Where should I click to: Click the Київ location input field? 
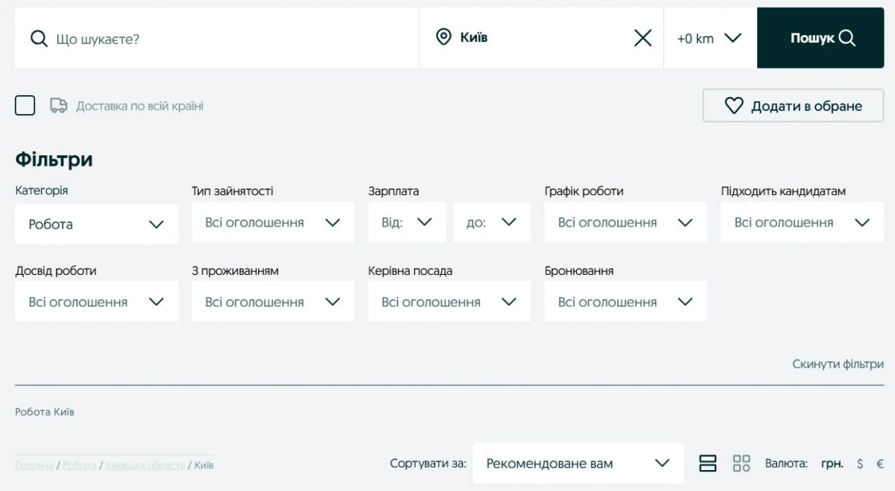tap(541, 38)
